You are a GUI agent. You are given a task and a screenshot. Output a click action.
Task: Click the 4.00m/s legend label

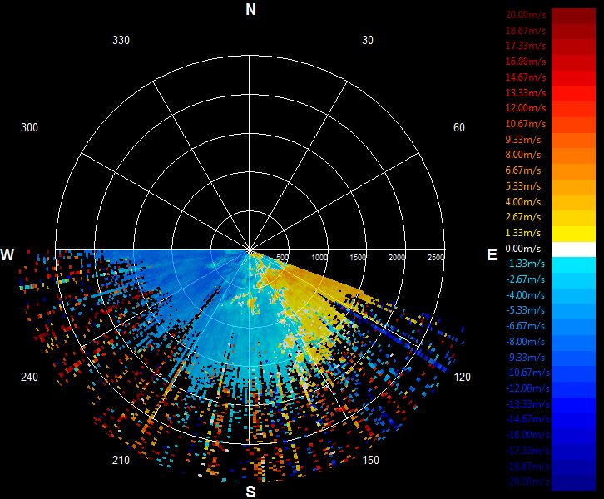[x=523, y=202]
